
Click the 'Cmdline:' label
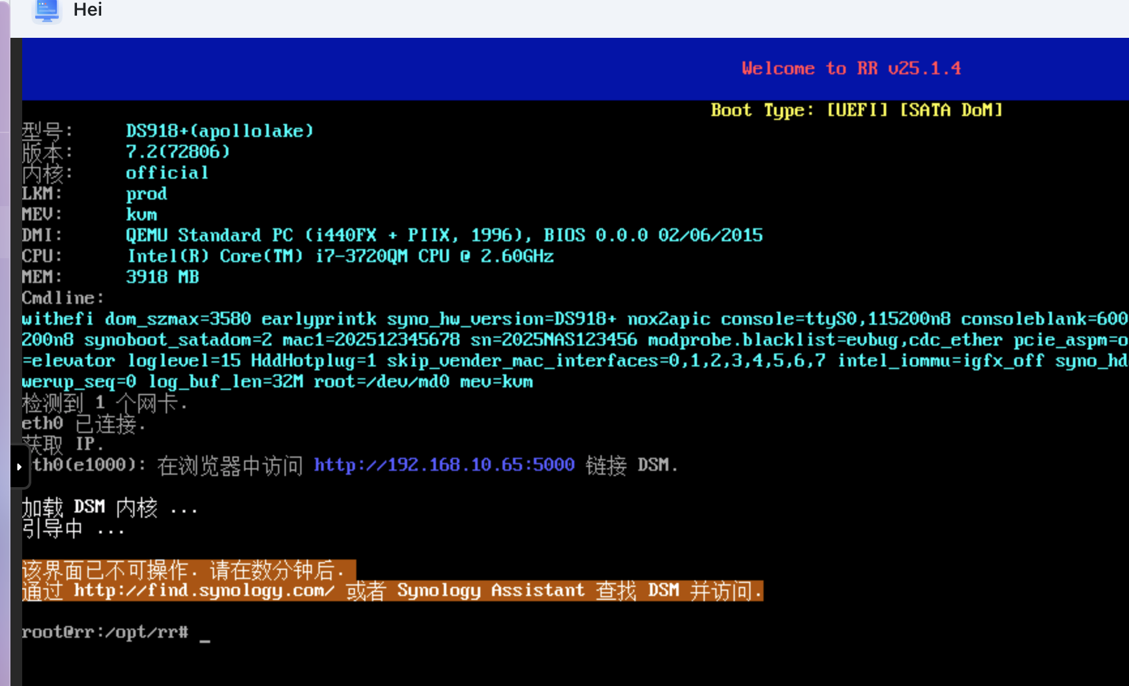(63, 298)
